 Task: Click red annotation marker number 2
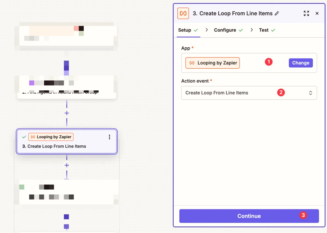click(281, 93)
